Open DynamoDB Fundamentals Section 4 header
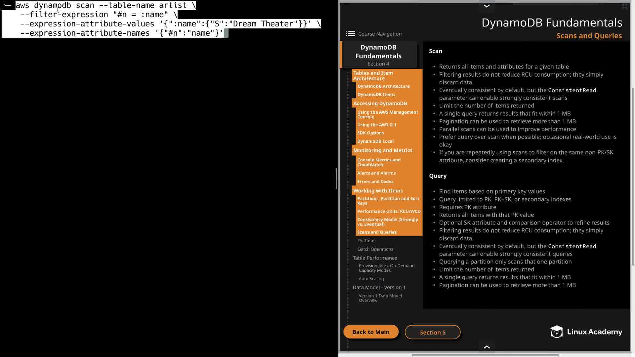This screenshot has width=635, height=357. pyautogui.click(x=378, y=55)
